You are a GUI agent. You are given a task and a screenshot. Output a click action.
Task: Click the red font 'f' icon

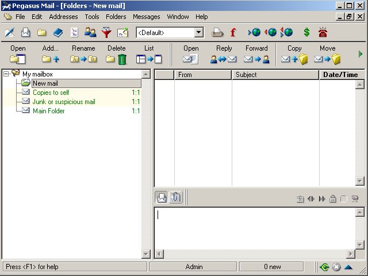(233, 32)
